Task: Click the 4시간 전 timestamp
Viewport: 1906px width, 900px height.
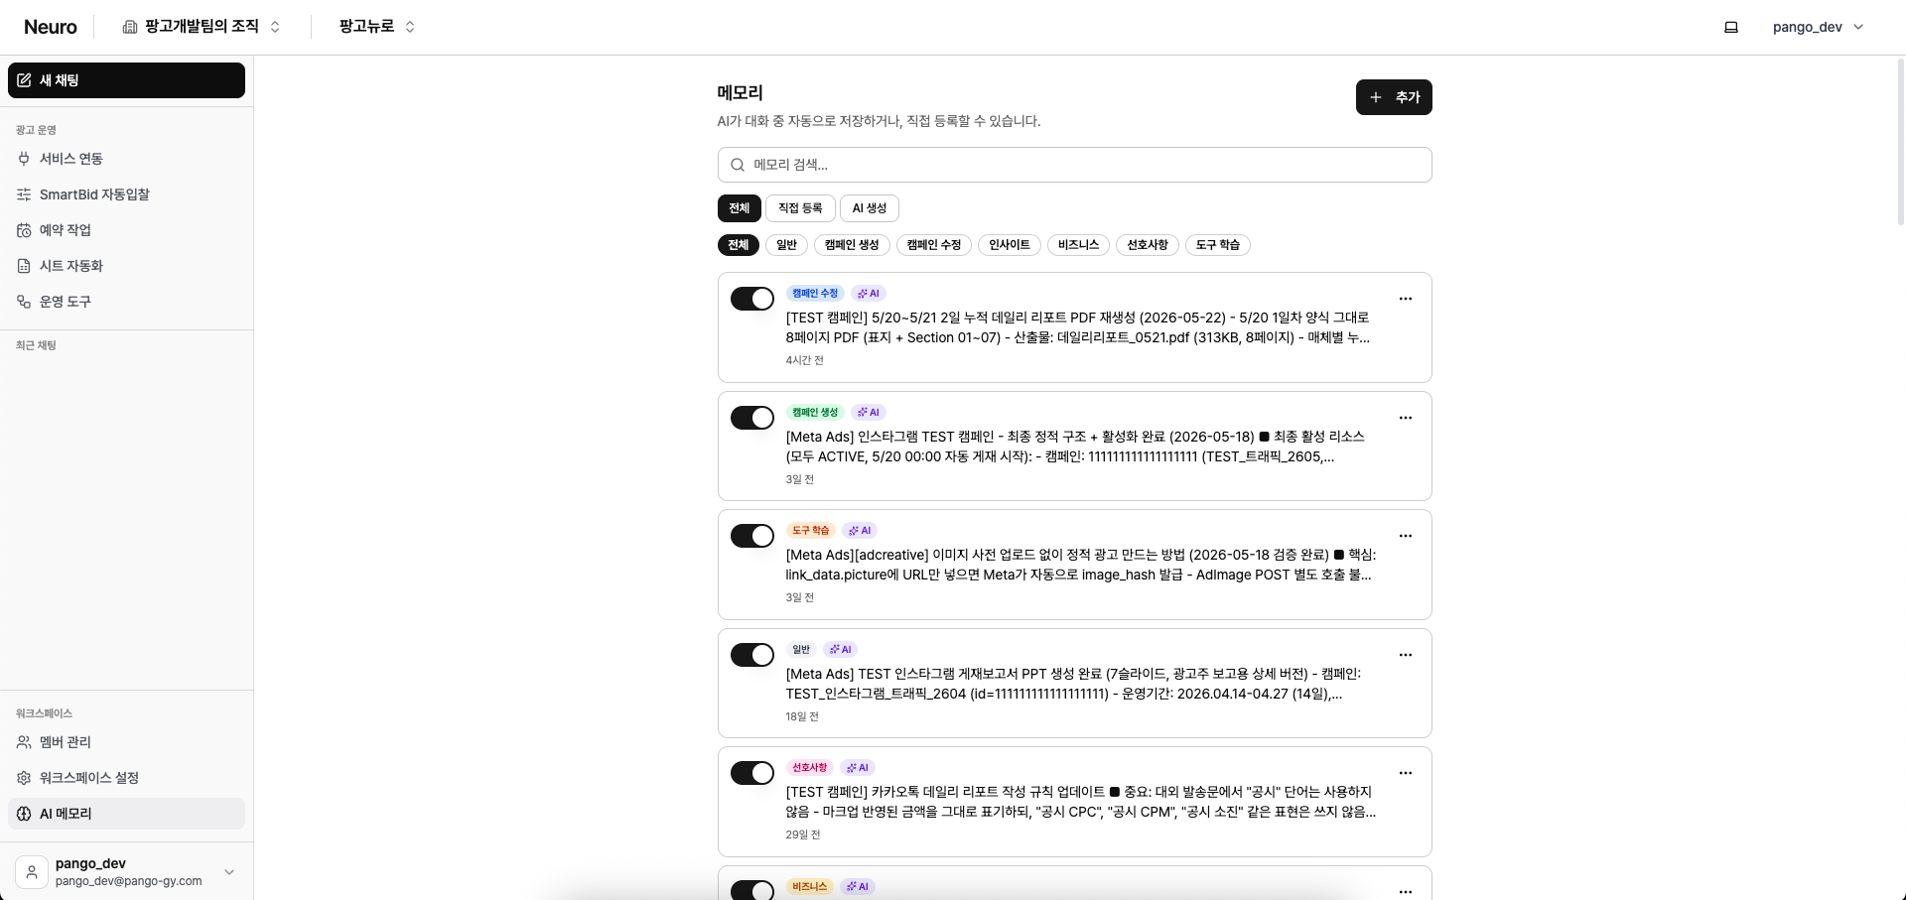Action: click(805, 360)
